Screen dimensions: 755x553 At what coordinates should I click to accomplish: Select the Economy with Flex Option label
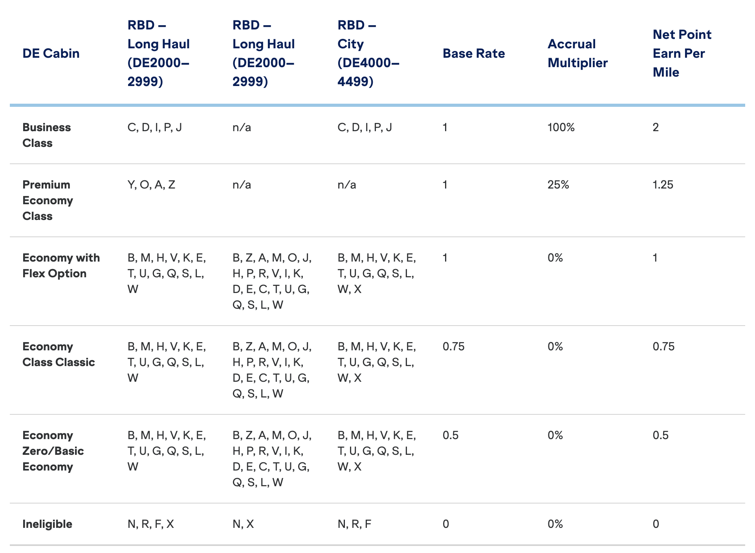pos(61,266)
